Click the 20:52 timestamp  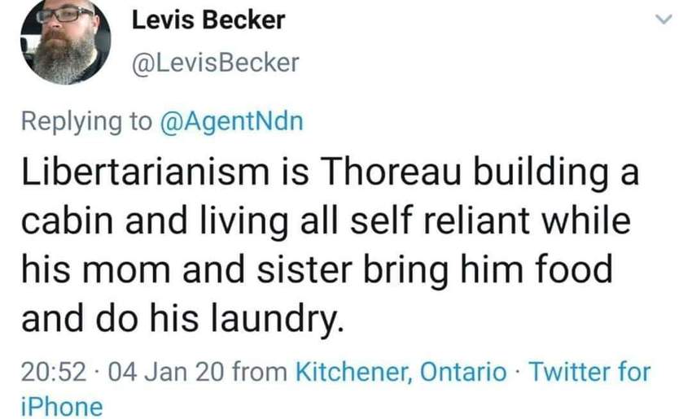(x=53, y=373)
